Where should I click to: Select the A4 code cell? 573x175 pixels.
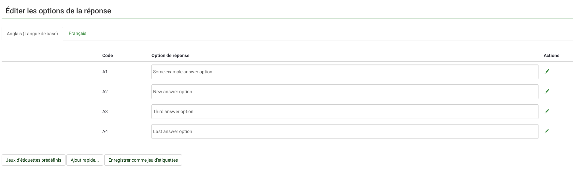click(105, 131)
